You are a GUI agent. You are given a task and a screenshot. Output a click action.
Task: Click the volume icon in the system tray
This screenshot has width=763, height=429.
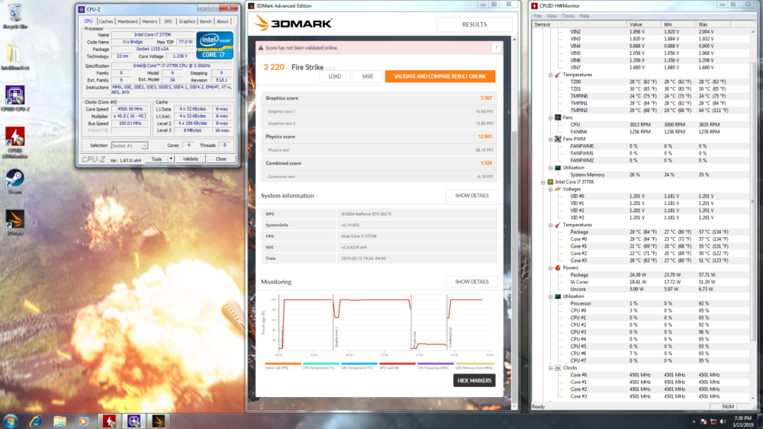point(723,421)
